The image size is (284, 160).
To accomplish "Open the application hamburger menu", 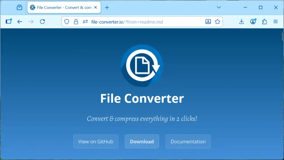I will click(275, 21).
